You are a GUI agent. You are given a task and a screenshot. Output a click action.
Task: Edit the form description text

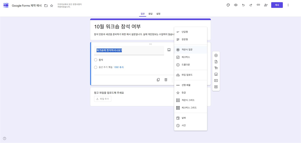(x=134, y=34)
